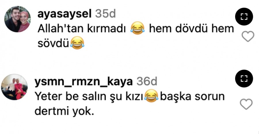Click the laughing emoji after 'kırmadı'
Image resolution: width=259 pixels, height=134 pixels.
coord(138,28)
